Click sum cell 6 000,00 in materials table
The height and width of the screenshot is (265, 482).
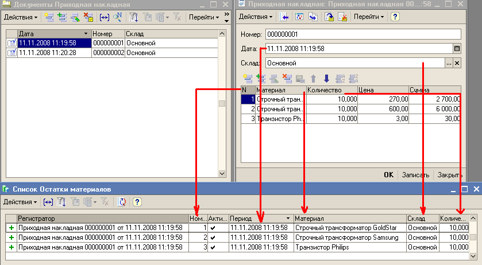pyautogui.click(x=435, y=109)
